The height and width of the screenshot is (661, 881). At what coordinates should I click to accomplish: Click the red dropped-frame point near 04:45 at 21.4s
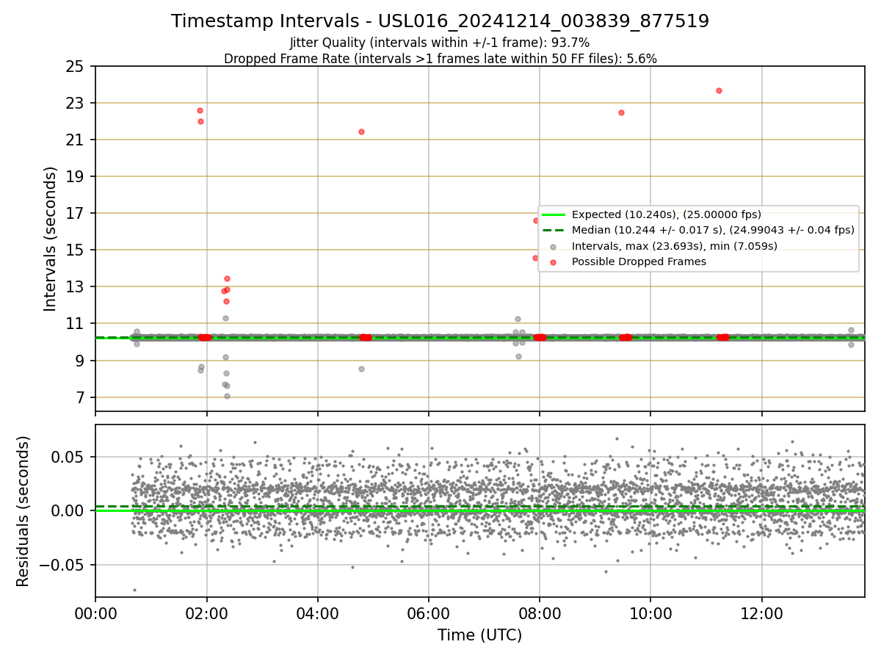pyautogui.click(x=361, y=131)
